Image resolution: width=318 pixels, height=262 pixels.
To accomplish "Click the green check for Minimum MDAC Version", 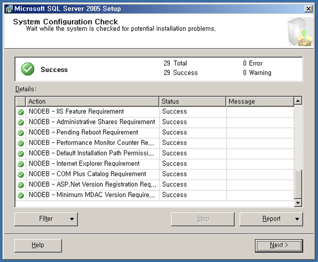I will pos(21,195).
